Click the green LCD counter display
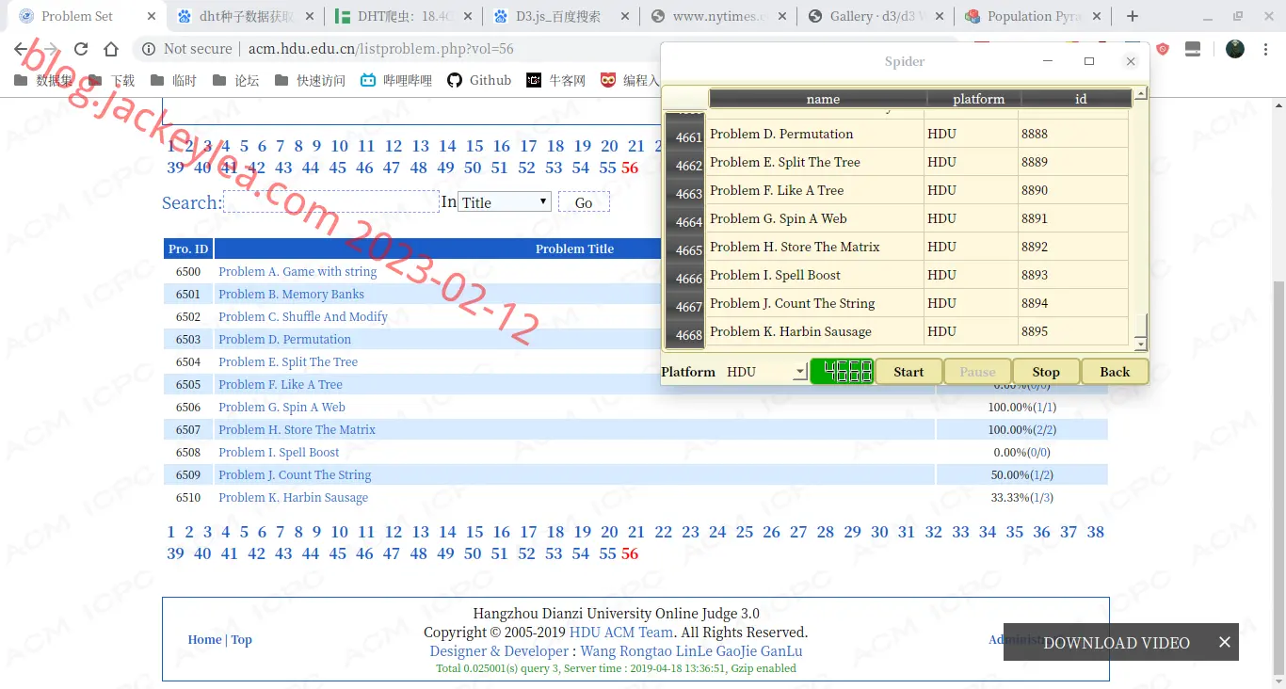This screenshot has height=689, width=1286. [x=842, y=371]
